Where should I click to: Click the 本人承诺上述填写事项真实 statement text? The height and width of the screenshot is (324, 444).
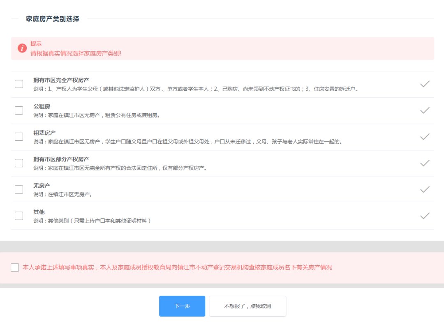[x=177, y=267]
